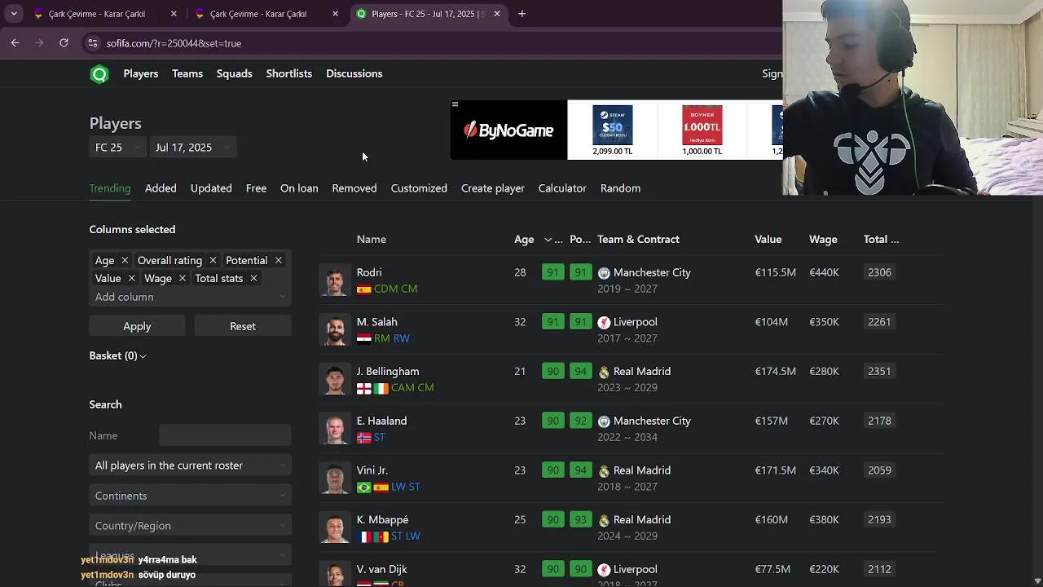Image resolution: width=1043 pixels, height=587 pixels.
Task: Switch to the Free players tab
Action: click(x=256, y=188)
